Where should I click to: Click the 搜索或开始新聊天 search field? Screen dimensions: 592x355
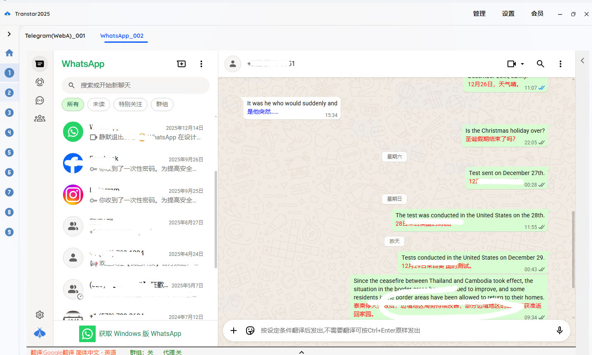(x=135, y=85)
